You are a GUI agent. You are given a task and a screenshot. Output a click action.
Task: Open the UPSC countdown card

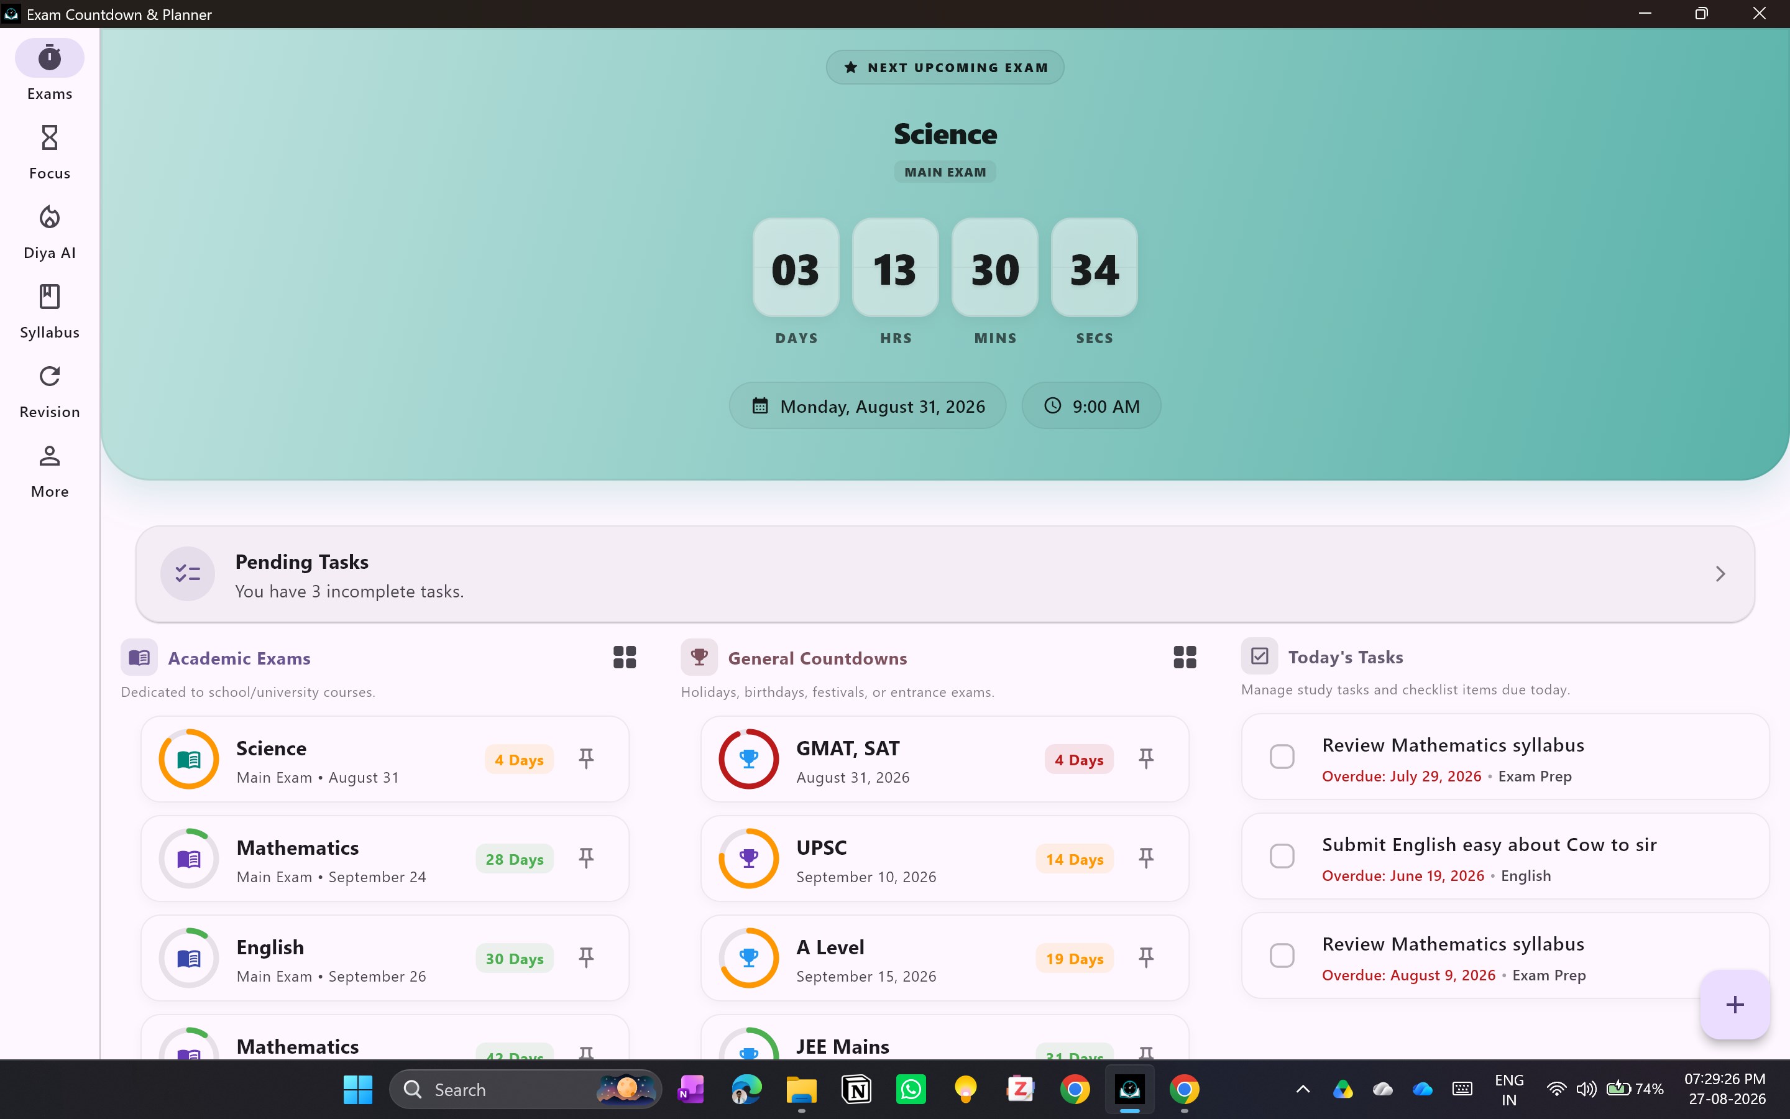tap(945, 859)
